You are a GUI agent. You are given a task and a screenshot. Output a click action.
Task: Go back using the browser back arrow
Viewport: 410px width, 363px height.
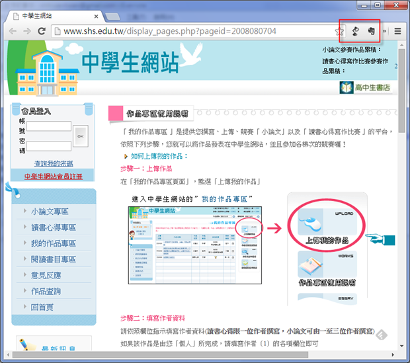point(13,31)
